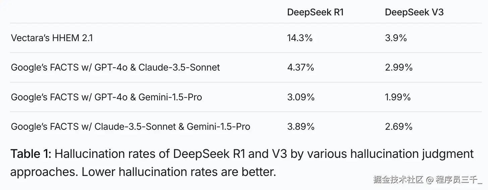Choose the 3.89% value

[301, 126]
